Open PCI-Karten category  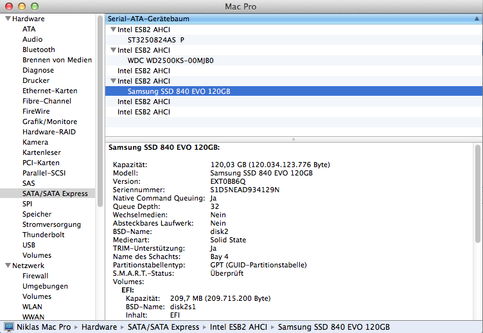tap(40, 163)
